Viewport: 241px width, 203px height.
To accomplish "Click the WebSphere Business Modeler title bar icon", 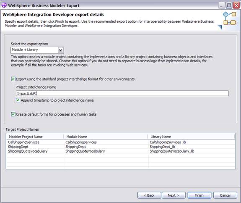I will (4, 5).
